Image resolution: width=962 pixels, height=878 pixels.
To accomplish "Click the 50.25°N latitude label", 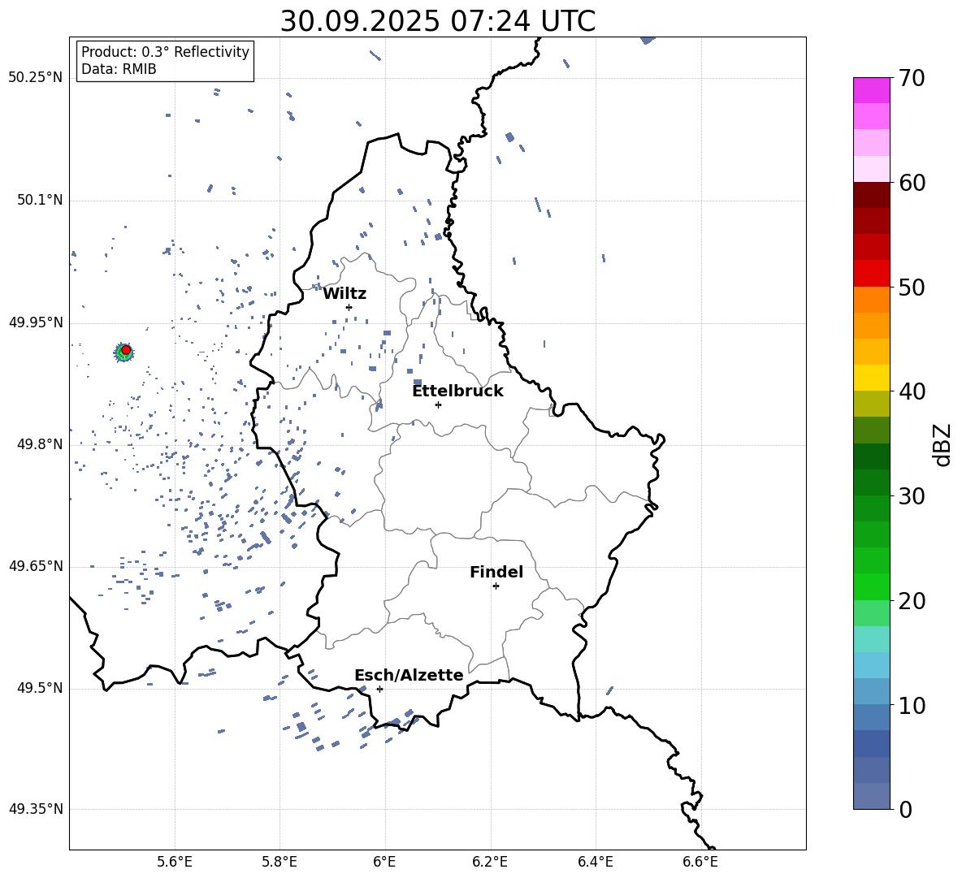I will 36,78.
